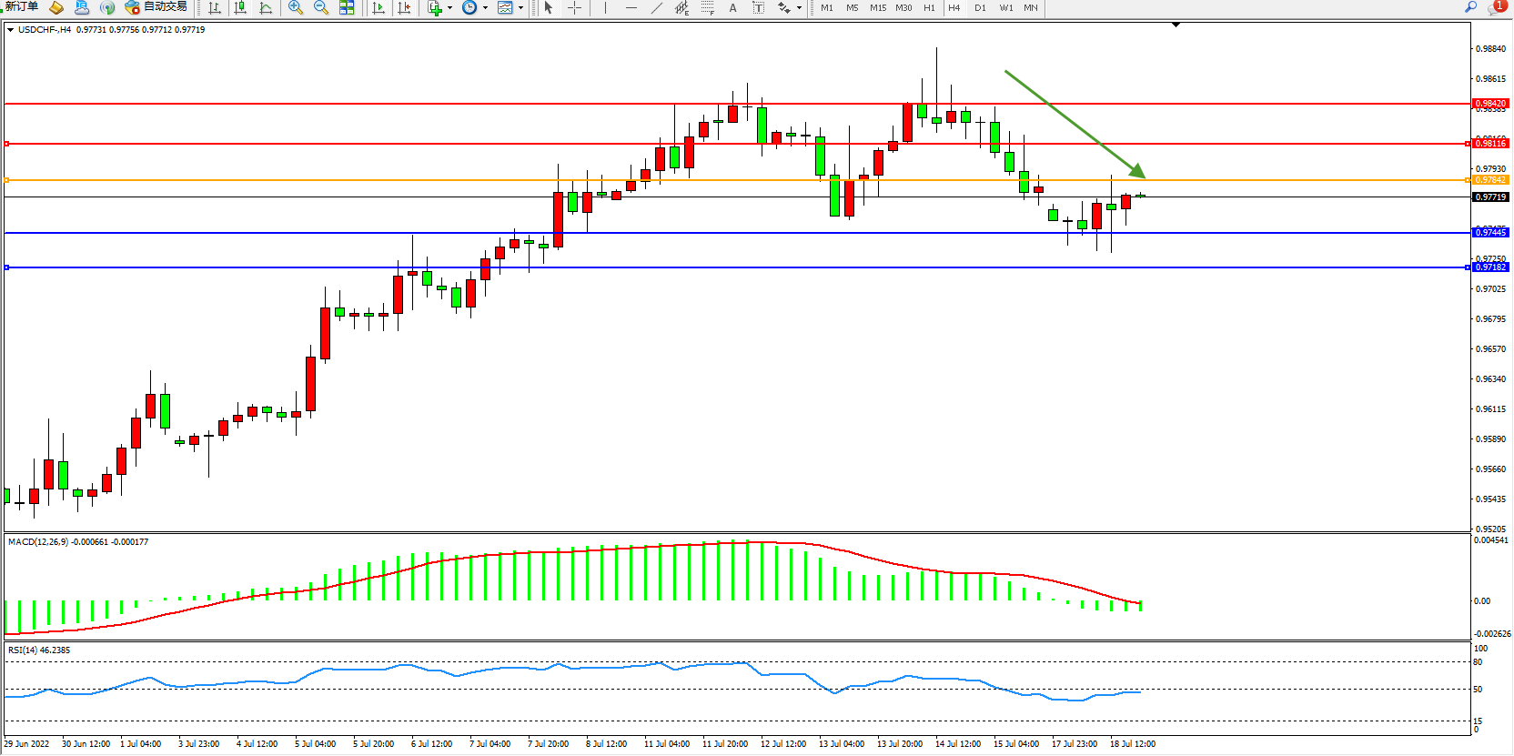Open the periodicity clock dropdown arrow

(485, 8)
